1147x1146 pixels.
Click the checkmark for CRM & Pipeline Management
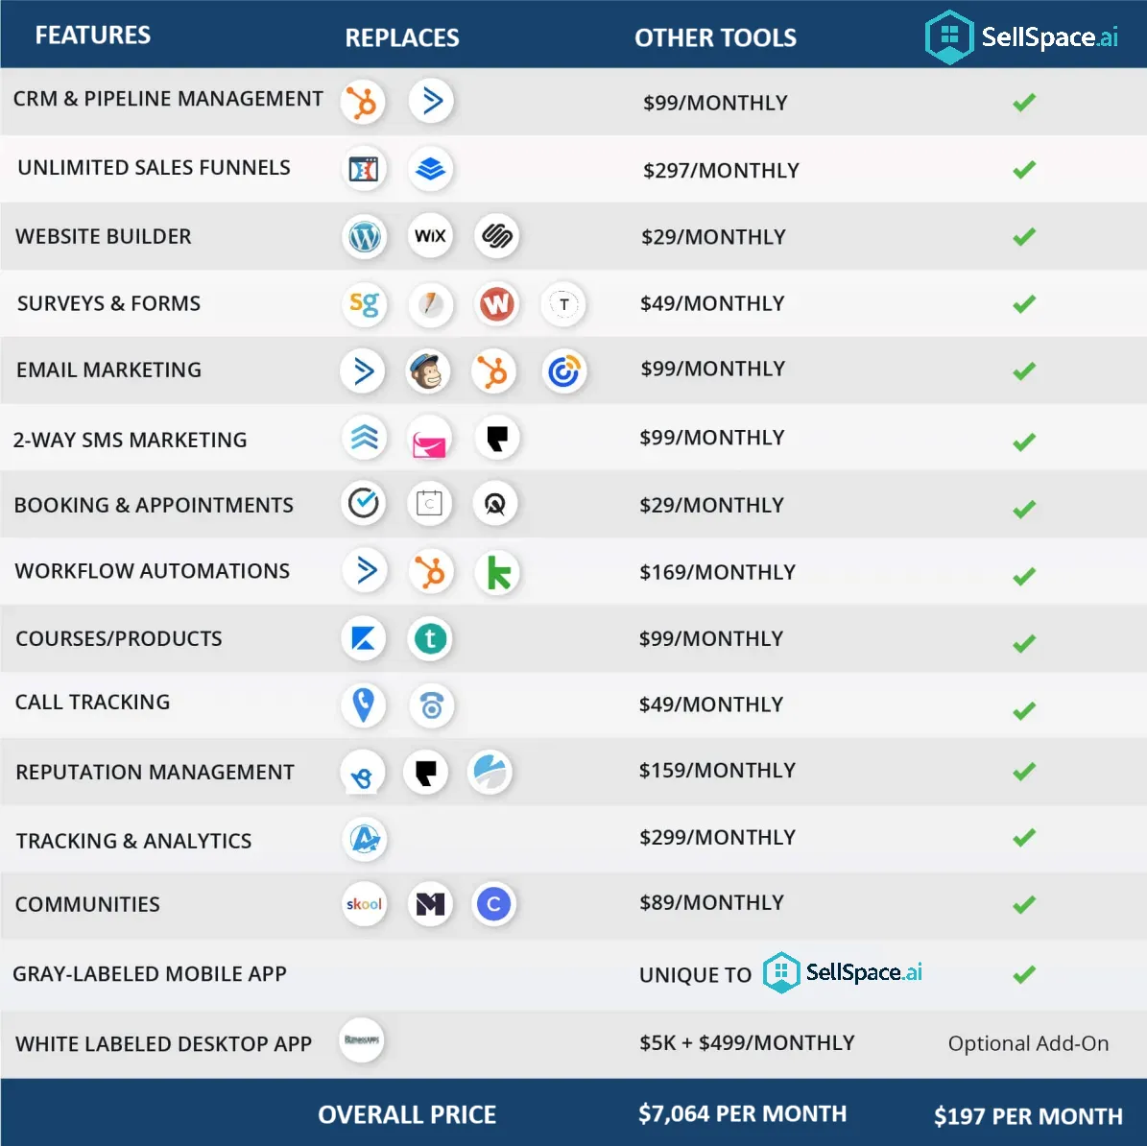point(1024,102)
